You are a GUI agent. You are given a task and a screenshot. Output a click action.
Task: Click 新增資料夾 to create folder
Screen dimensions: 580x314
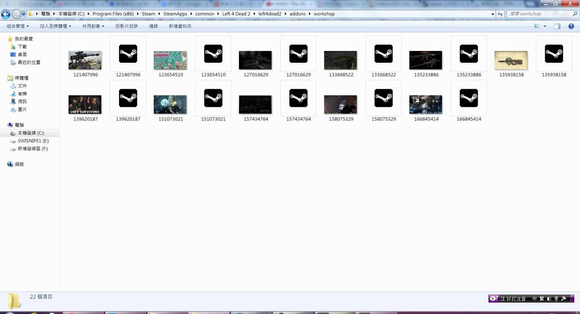point(180,26)
